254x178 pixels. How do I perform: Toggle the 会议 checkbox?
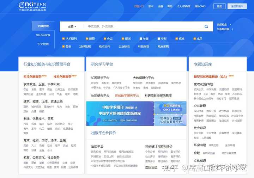point(105,39)
